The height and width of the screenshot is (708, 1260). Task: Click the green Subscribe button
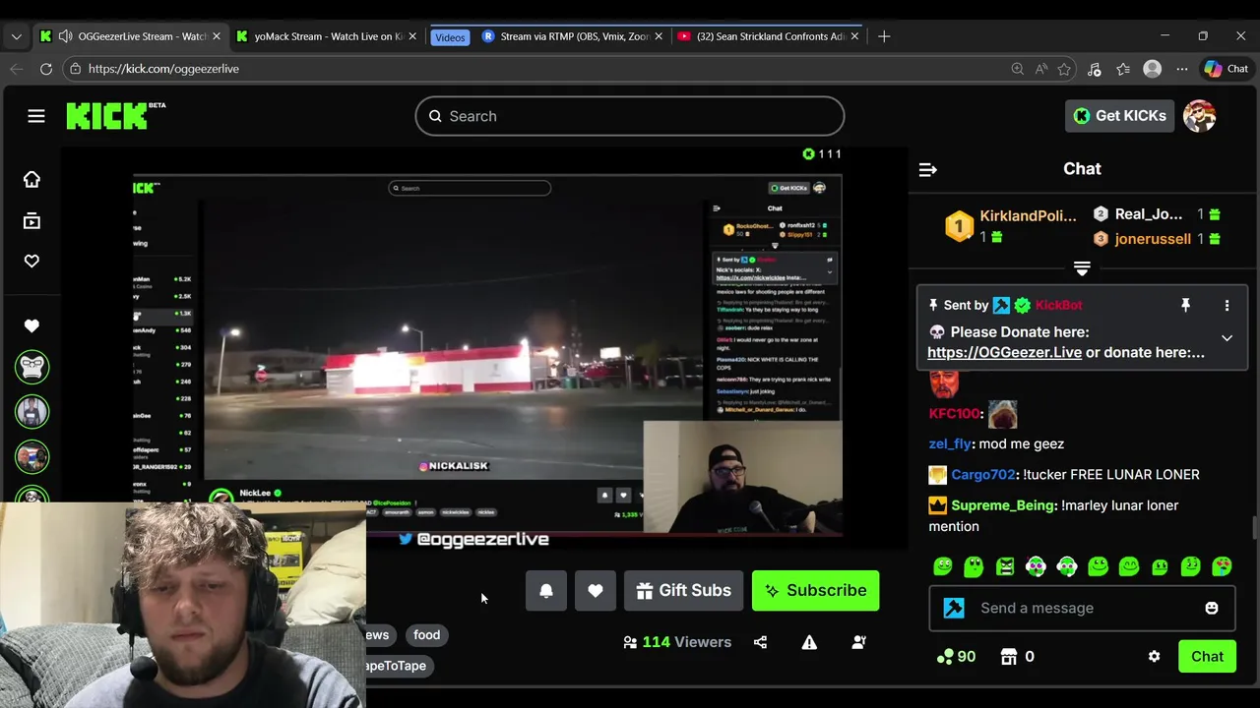(815, 591)
